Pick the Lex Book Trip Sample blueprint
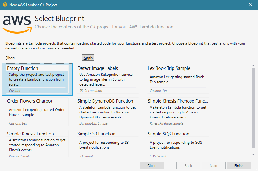The width and height of the screenshot is (258, 171). 178,79
